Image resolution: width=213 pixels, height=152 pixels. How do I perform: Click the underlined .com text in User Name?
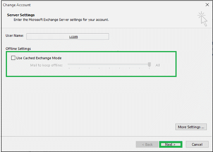coord(73,37)
